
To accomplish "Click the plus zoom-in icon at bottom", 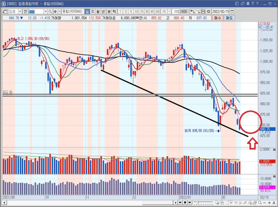I will (x=269, y=203).
